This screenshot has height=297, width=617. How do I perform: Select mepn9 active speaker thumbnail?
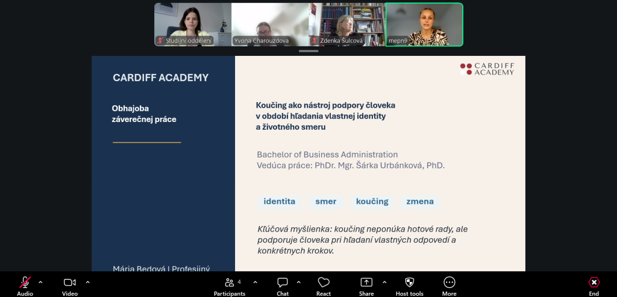pyautogui.click(x=424, y=25)
